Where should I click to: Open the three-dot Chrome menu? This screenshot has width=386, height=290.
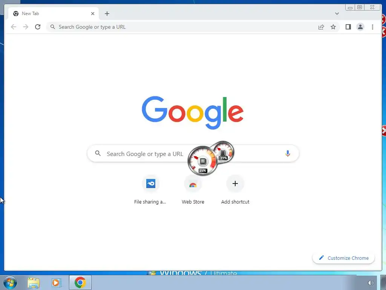click(x=372, y=27)
